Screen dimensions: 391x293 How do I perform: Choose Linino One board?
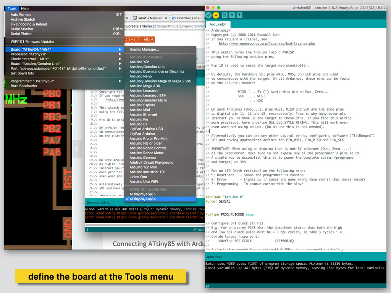click(x=160, y=177)
